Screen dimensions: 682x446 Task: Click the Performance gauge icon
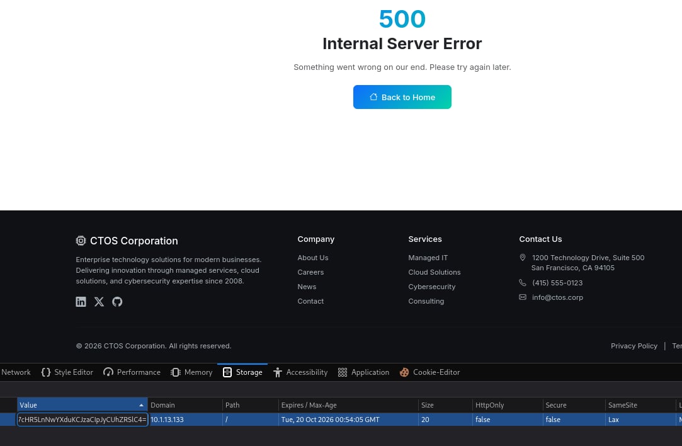coord(108,372)
